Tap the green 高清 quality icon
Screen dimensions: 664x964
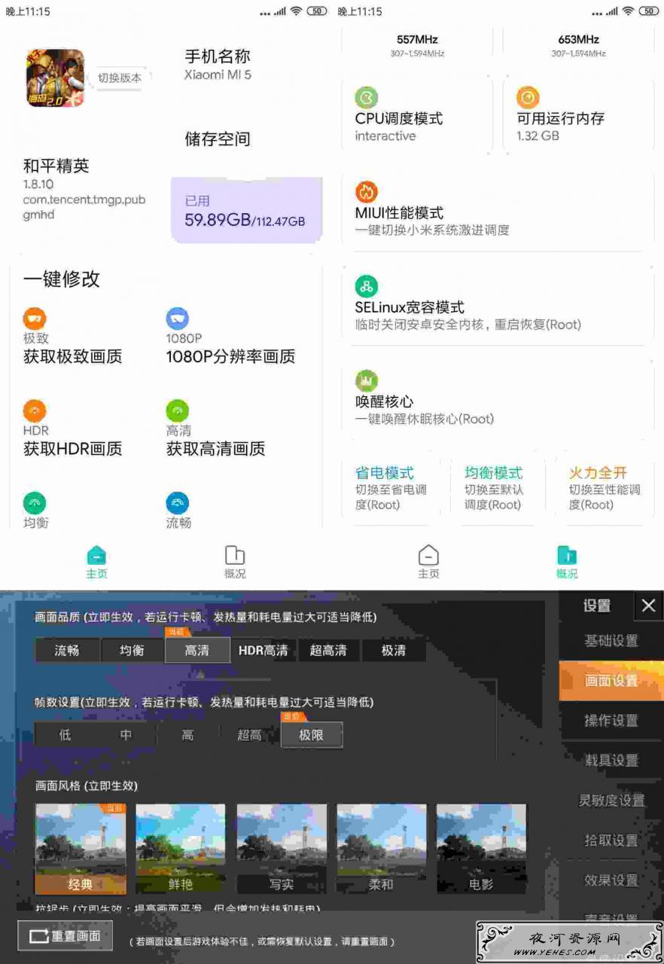[x=178, y=411]
